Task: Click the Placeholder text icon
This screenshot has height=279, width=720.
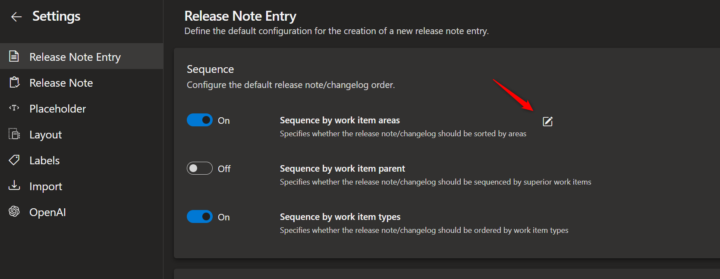Action: pos(14,108)
